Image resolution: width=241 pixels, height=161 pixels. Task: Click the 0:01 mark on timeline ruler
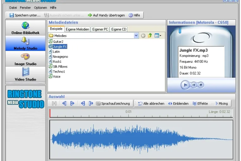(x=128, y=112)
